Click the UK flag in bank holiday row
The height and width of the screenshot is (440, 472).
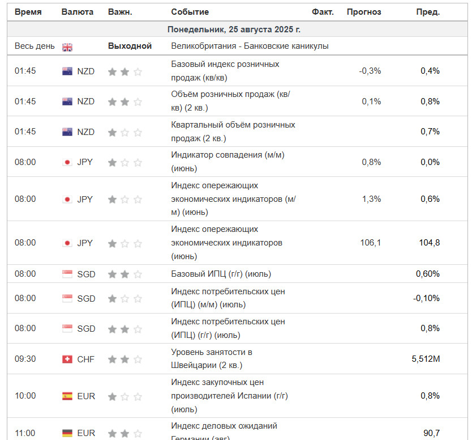coord(67,47)
